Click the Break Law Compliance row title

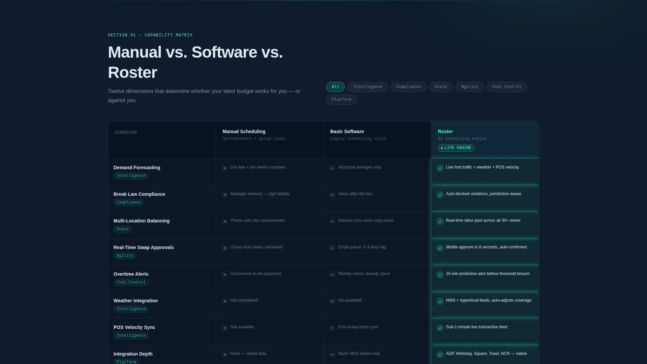point(139,194)
